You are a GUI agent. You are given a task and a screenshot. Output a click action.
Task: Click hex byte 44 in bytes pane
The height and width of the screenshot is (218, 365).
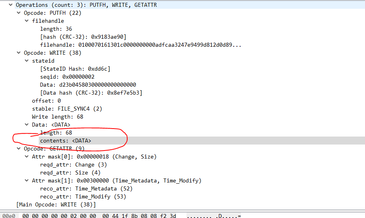[115, 216]
